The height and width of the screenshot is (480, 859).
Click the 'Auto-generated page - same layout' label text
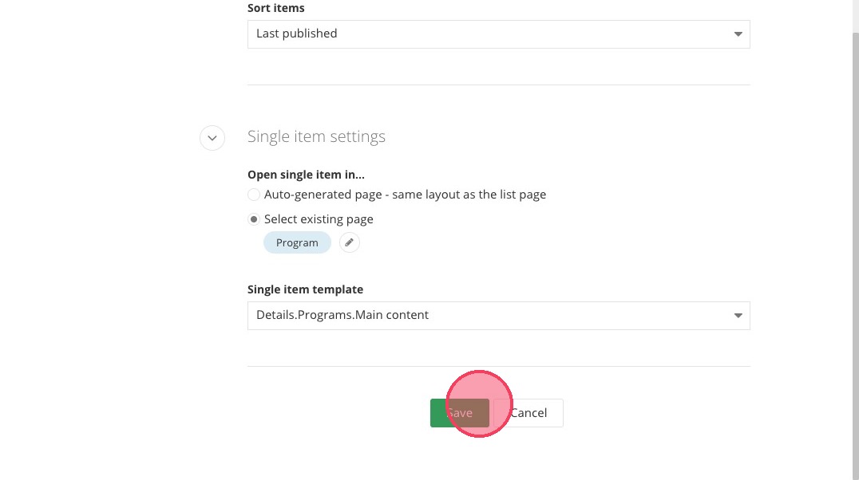tap(405, 195)
